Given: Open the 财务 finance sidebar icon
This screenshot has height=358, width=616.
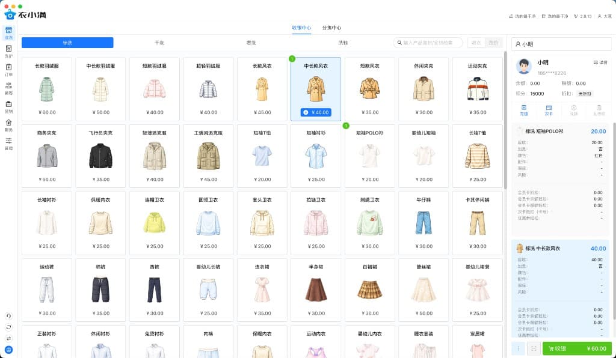Looking at the screenshot, I should [8, 125].
